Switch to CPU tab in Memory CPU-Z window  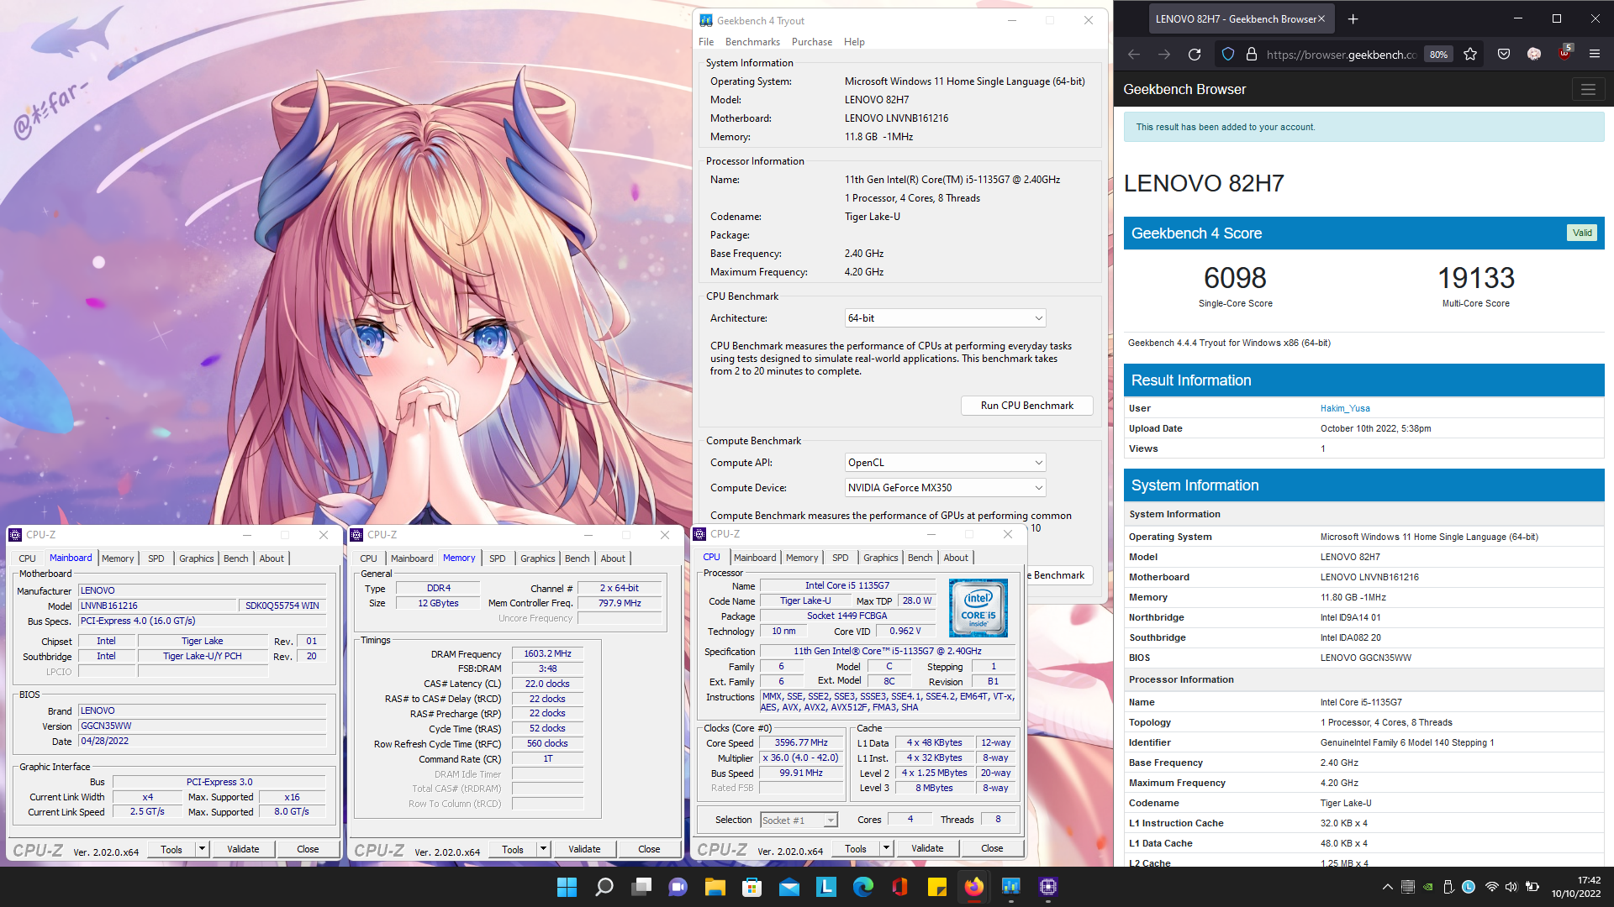point(368,558)
